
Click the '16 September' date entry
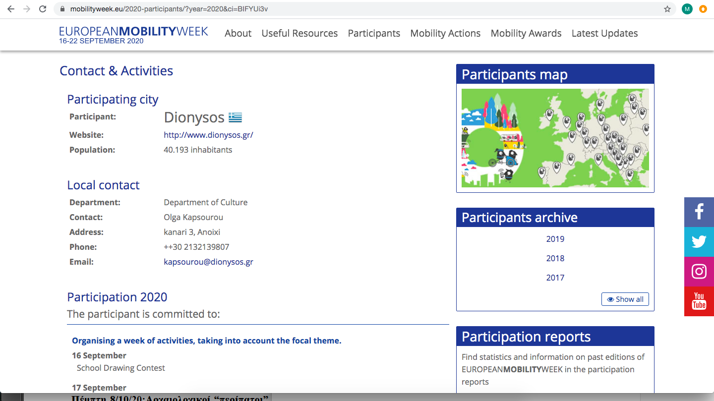(x=99, y=355)
